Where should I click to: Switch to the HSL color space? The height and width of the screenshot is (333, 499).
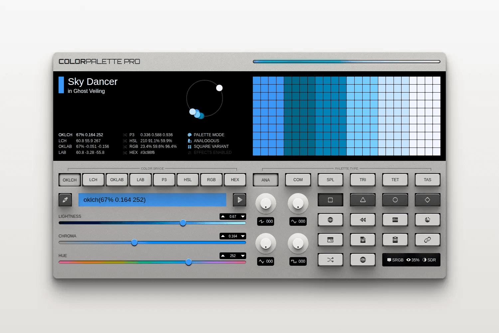coord(188,180)
